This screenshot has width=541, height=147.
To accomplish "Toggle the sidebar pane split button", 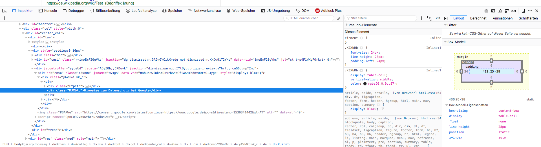I will pyautogui.click(x=446, y=18).
